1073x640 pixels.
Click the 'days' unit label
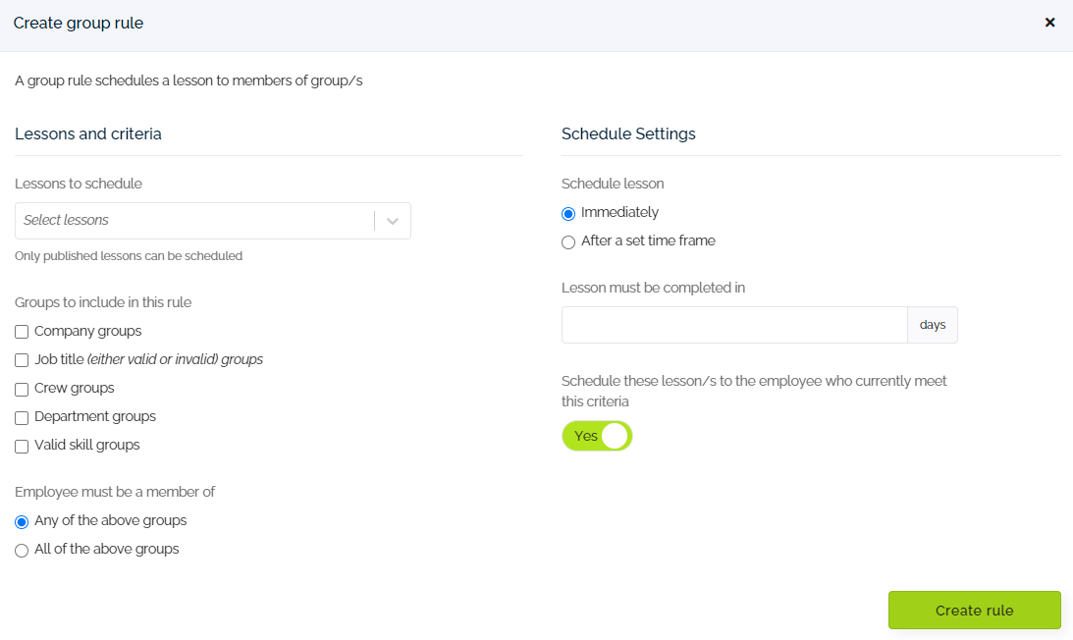pyautogui.click(x=932, y=325)
